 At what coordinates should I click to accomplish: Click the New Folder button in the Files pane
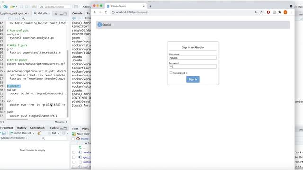(x=81, y=134)
